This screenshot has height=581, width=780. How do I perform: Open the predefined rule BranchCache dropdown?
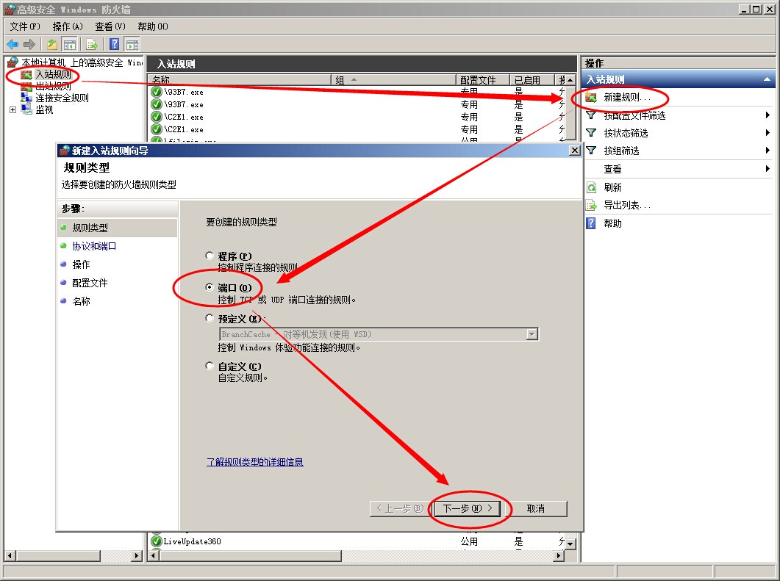coord(532,334)
